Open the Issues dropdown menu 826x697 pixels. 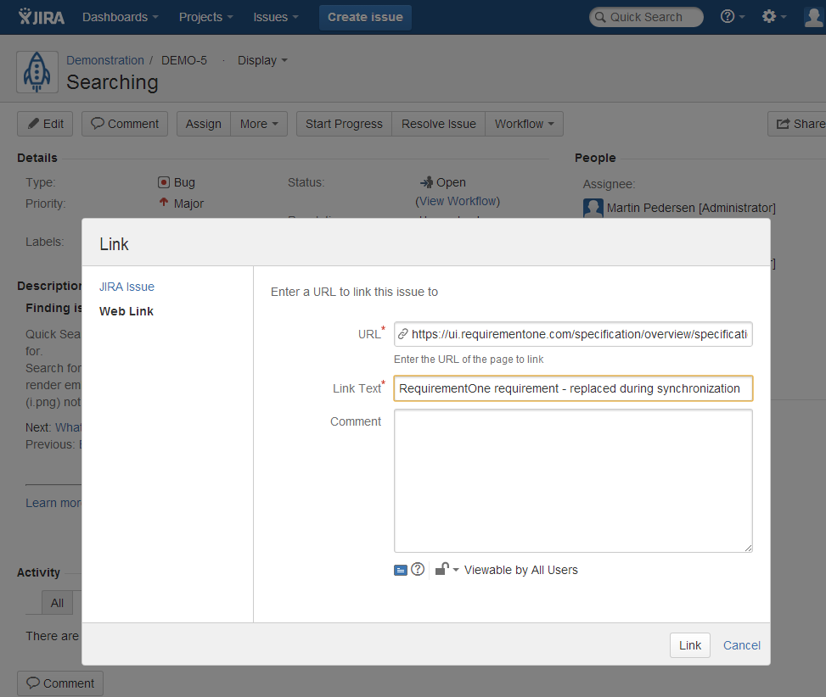click(x=276, y=17)
